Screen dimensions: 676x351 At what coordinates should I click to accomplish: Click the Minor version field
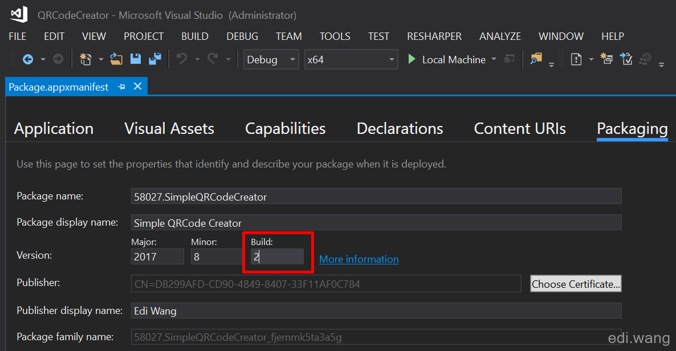click(217, 256)
